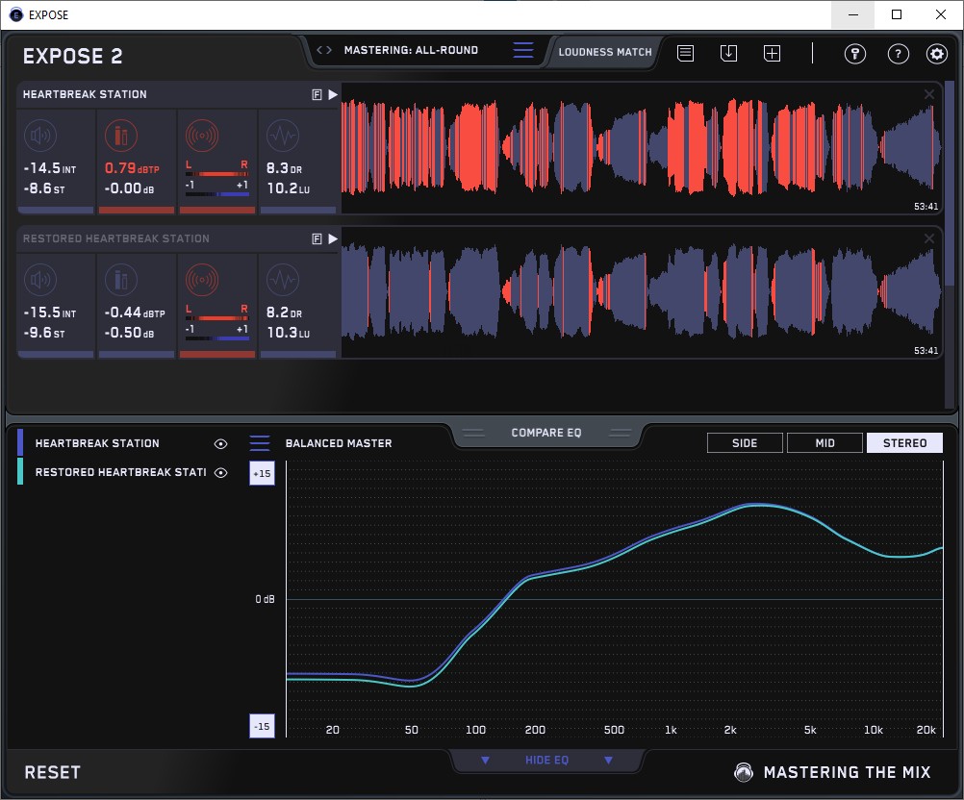Click the add track plus icon
This screenshot has width=964, height=800.
773,54
